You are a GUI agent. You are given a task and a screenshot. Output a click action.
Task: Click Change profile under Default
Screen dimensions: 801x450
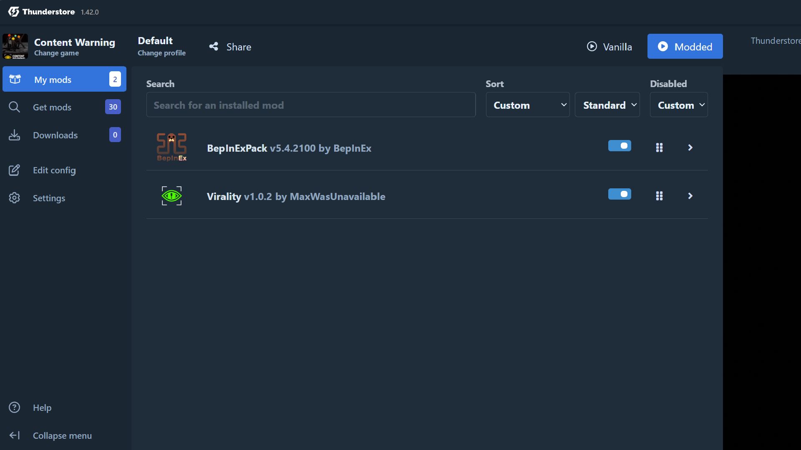click(x=161, y=52)
